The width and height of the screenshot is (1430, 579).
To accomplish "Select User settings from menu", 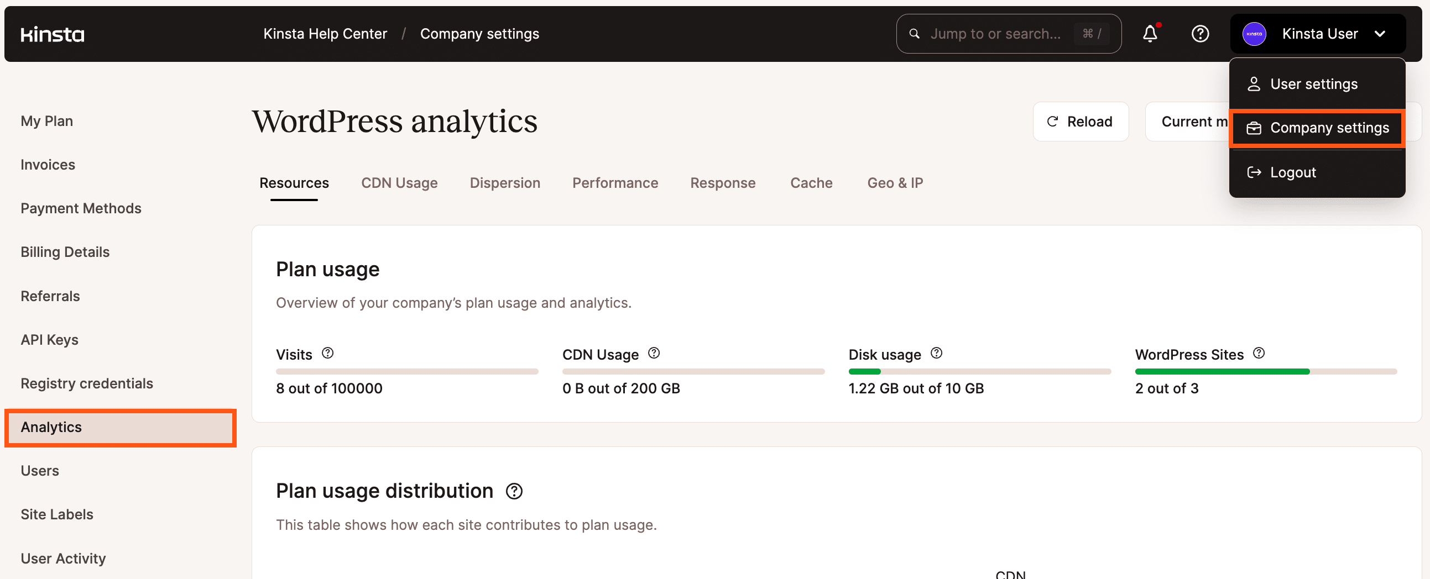I will pyautogui.click(x=1317, y=84).
